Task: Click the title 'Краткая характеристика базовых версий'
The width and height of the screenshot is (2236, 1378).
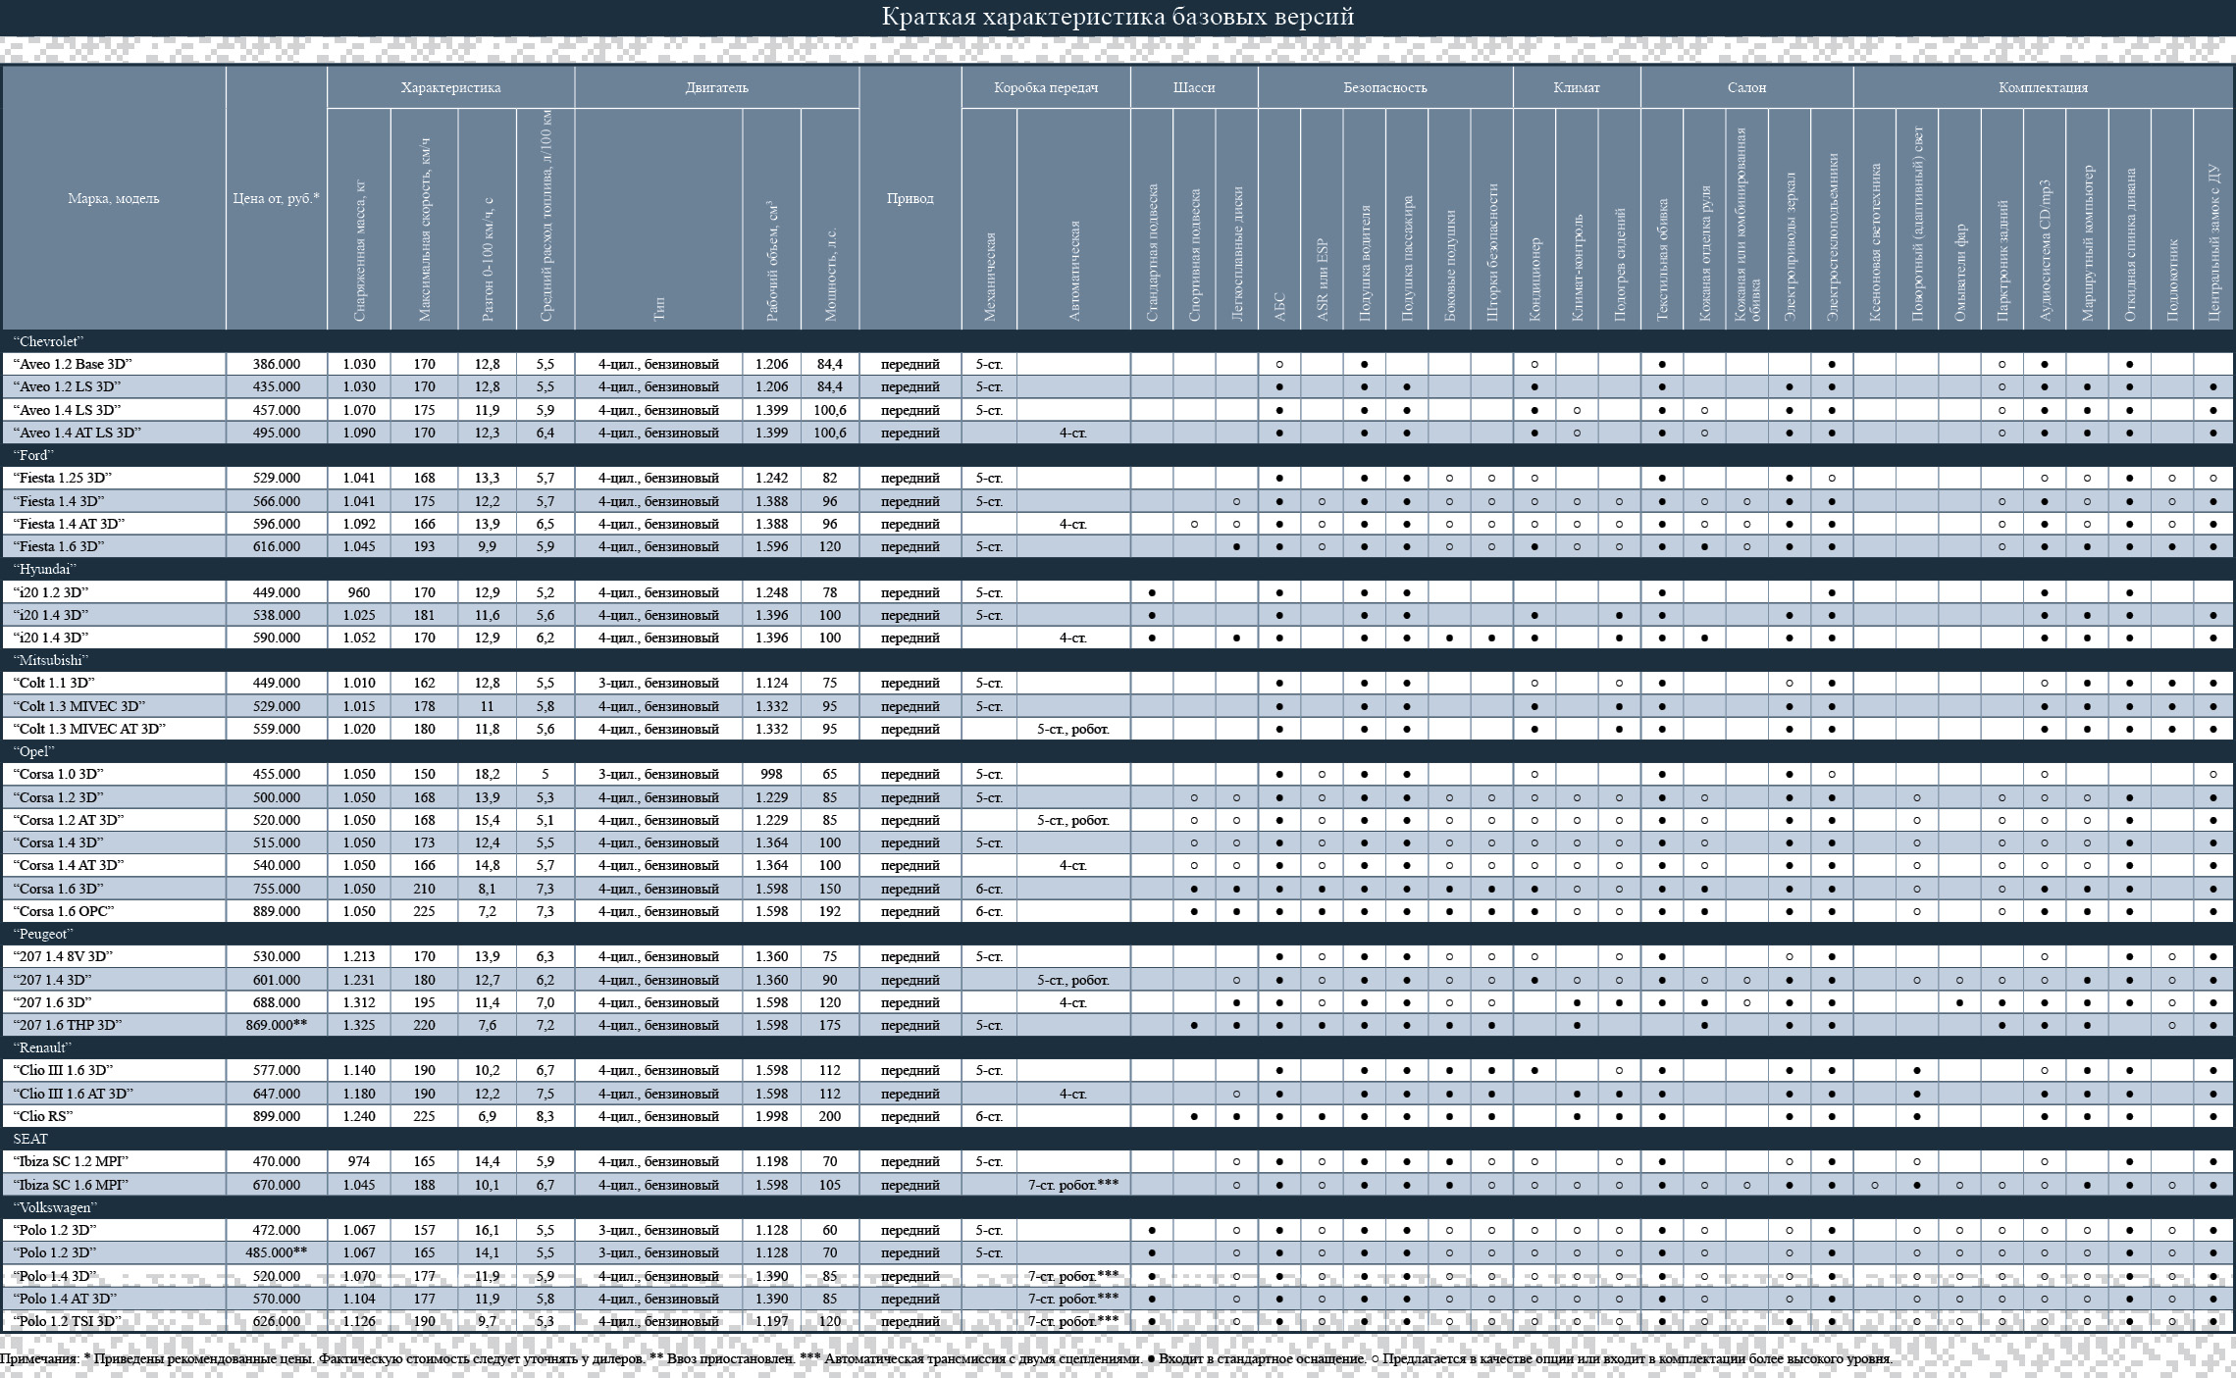Action: pos(1118,17)
